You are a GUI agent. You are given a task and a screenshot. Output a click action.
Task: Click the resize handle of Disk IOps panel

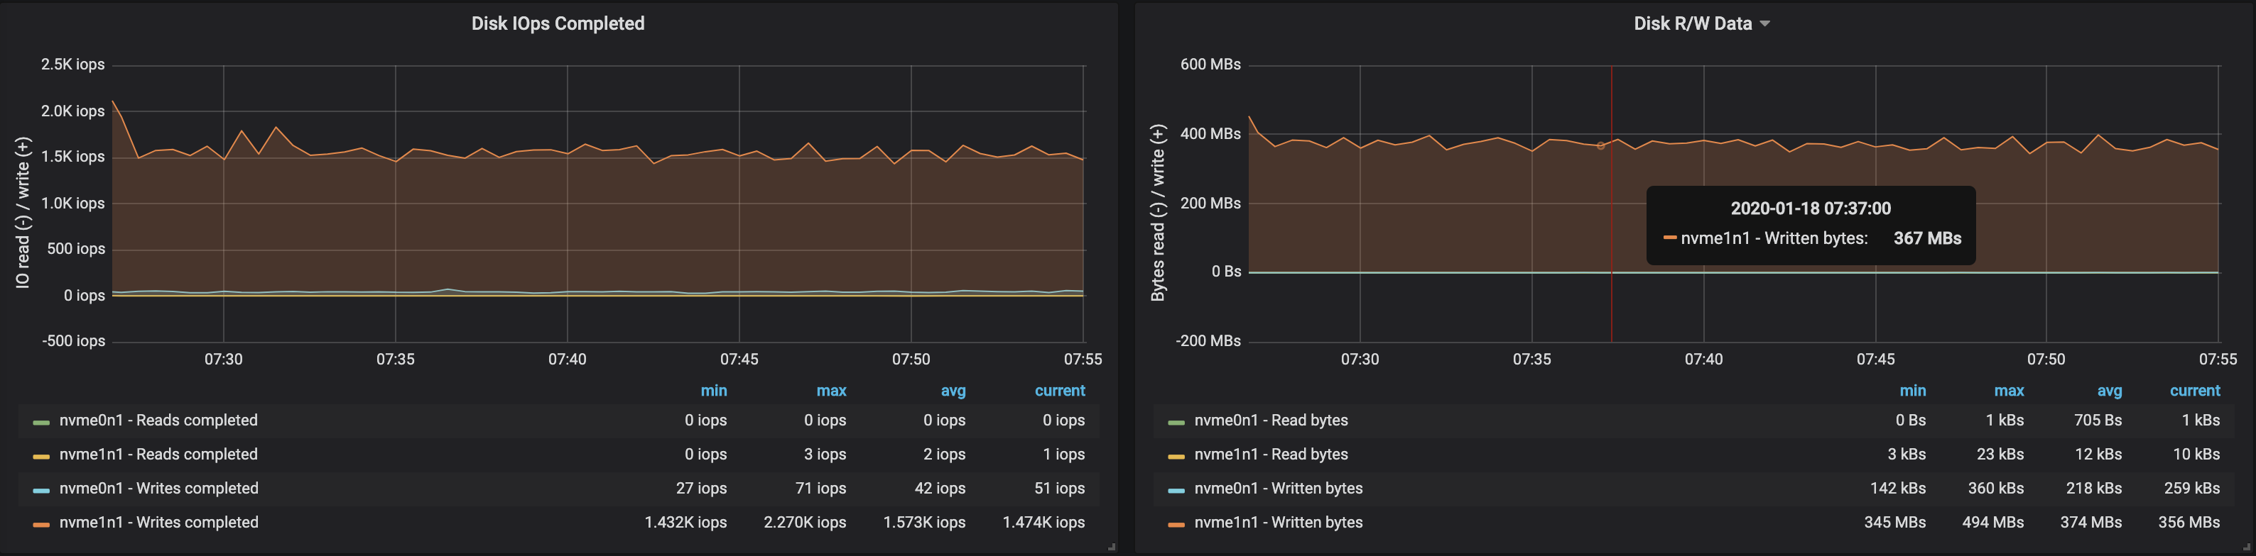[1112, 547]
